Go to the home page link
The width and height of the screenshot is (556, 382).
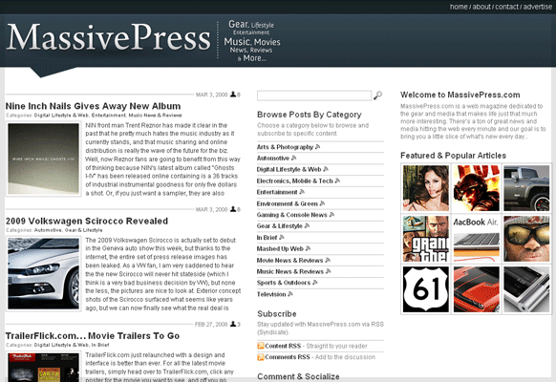(459, 7)
